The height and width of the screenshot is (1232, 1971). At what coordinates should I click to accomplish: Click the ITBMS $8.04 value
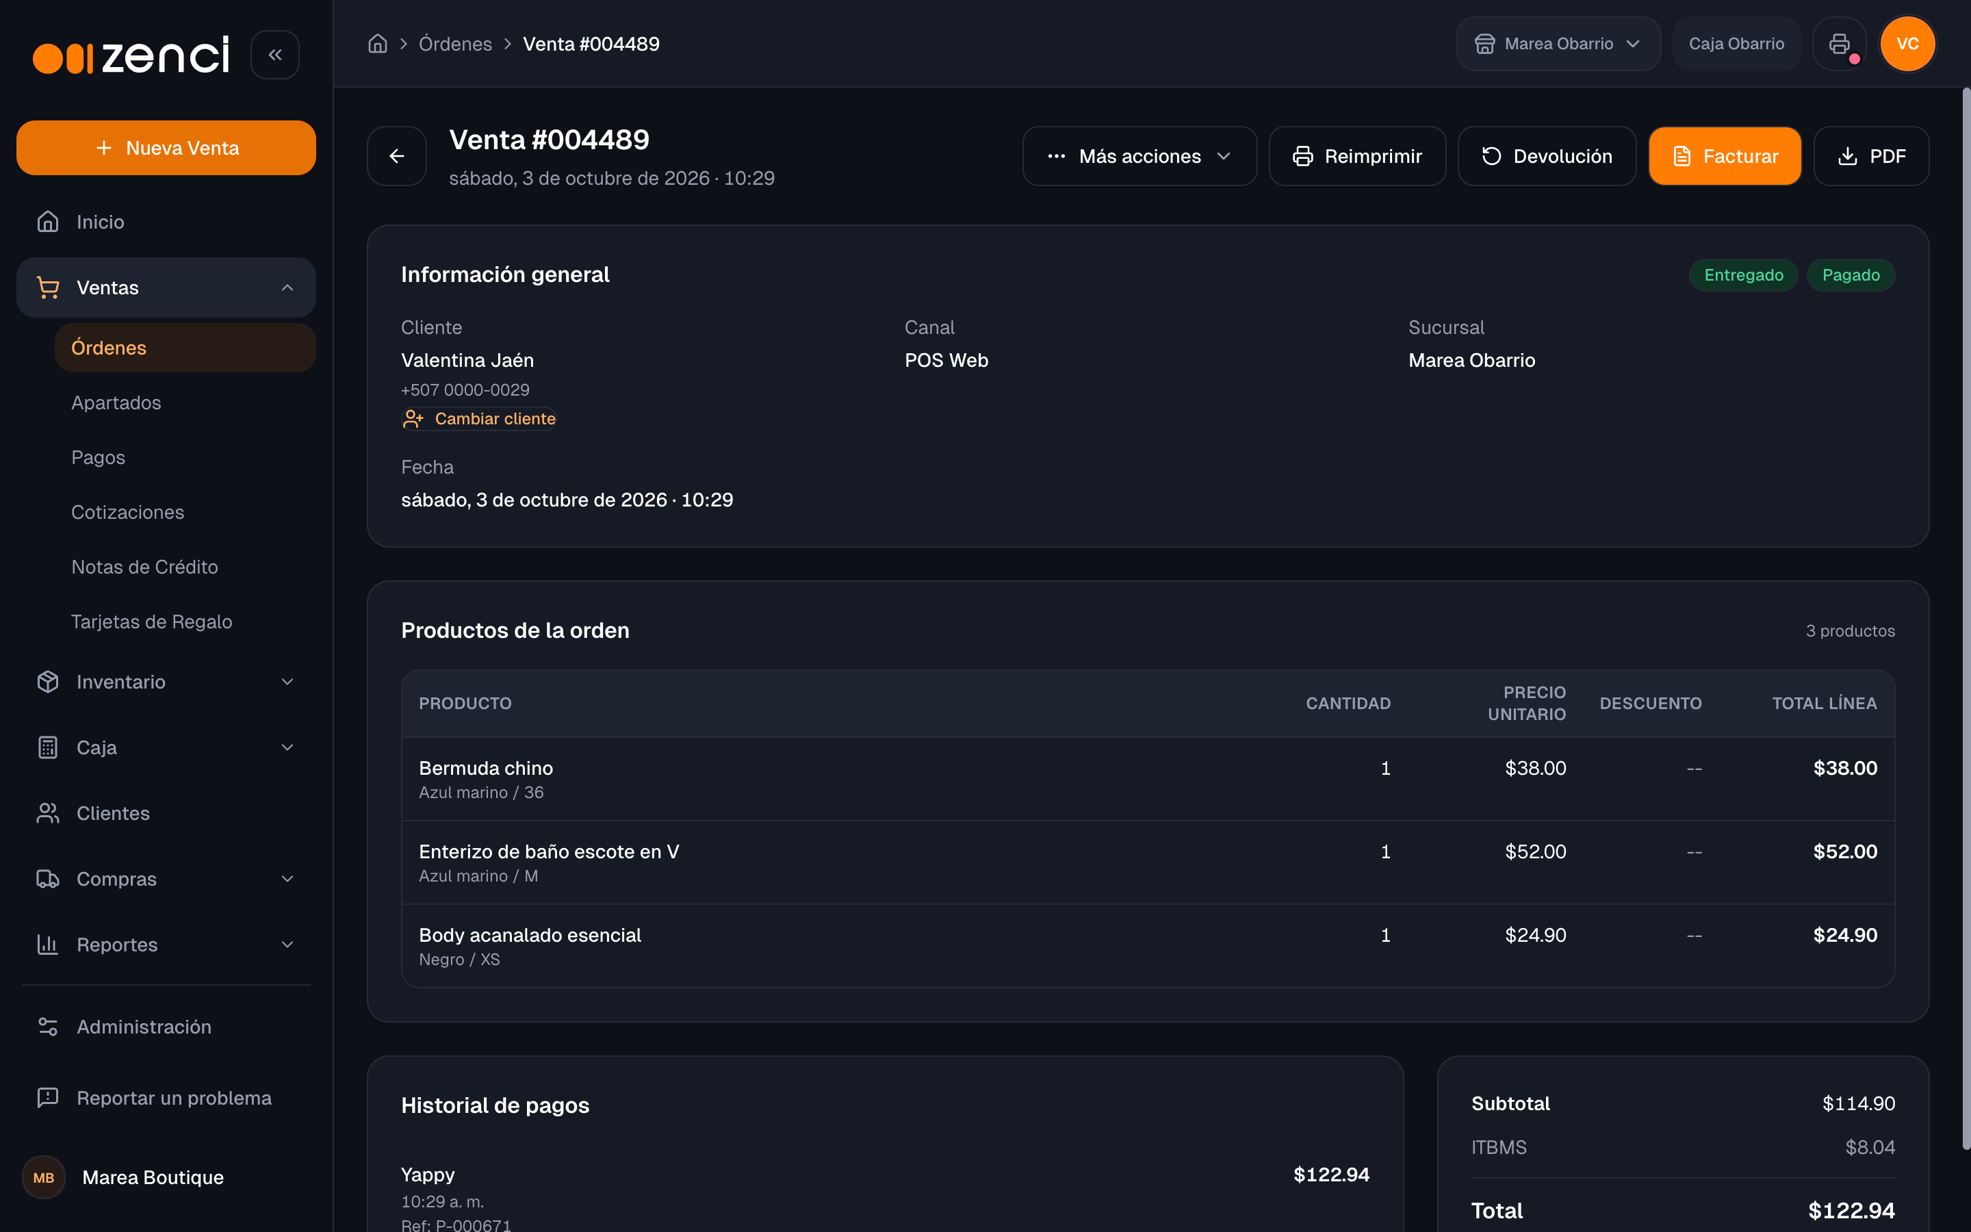point(1870,1147)
